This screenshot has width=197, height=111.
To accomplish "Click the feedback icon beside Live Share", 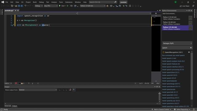I will tap(193, 6).
